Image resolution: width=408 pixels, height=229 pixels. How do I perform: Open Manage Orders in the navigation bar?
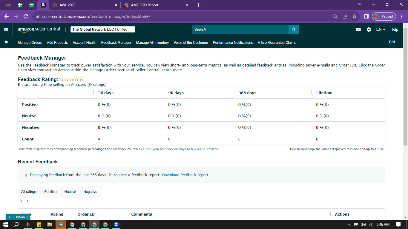30,43
